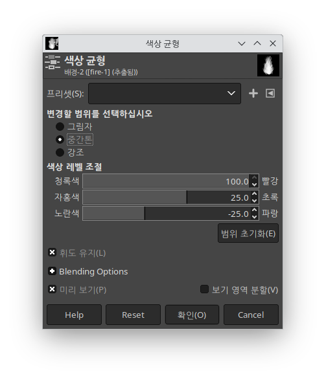The height and width of the screenshot is (380, 326).
Task: Click the Cancel button
Action: [x=251, y=315]
